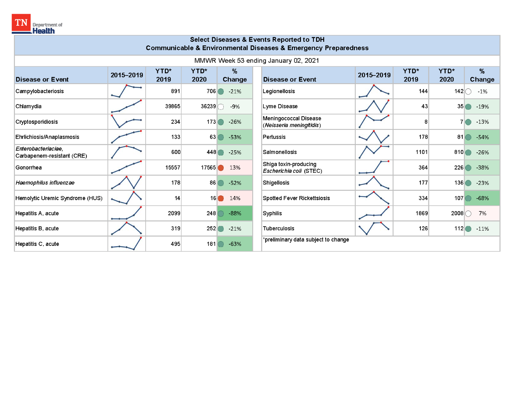Click the green dot in Ehrlichiosis/Anaplasmosis row
The width and height of the screenshot is (515, 397).
(221, 137)
